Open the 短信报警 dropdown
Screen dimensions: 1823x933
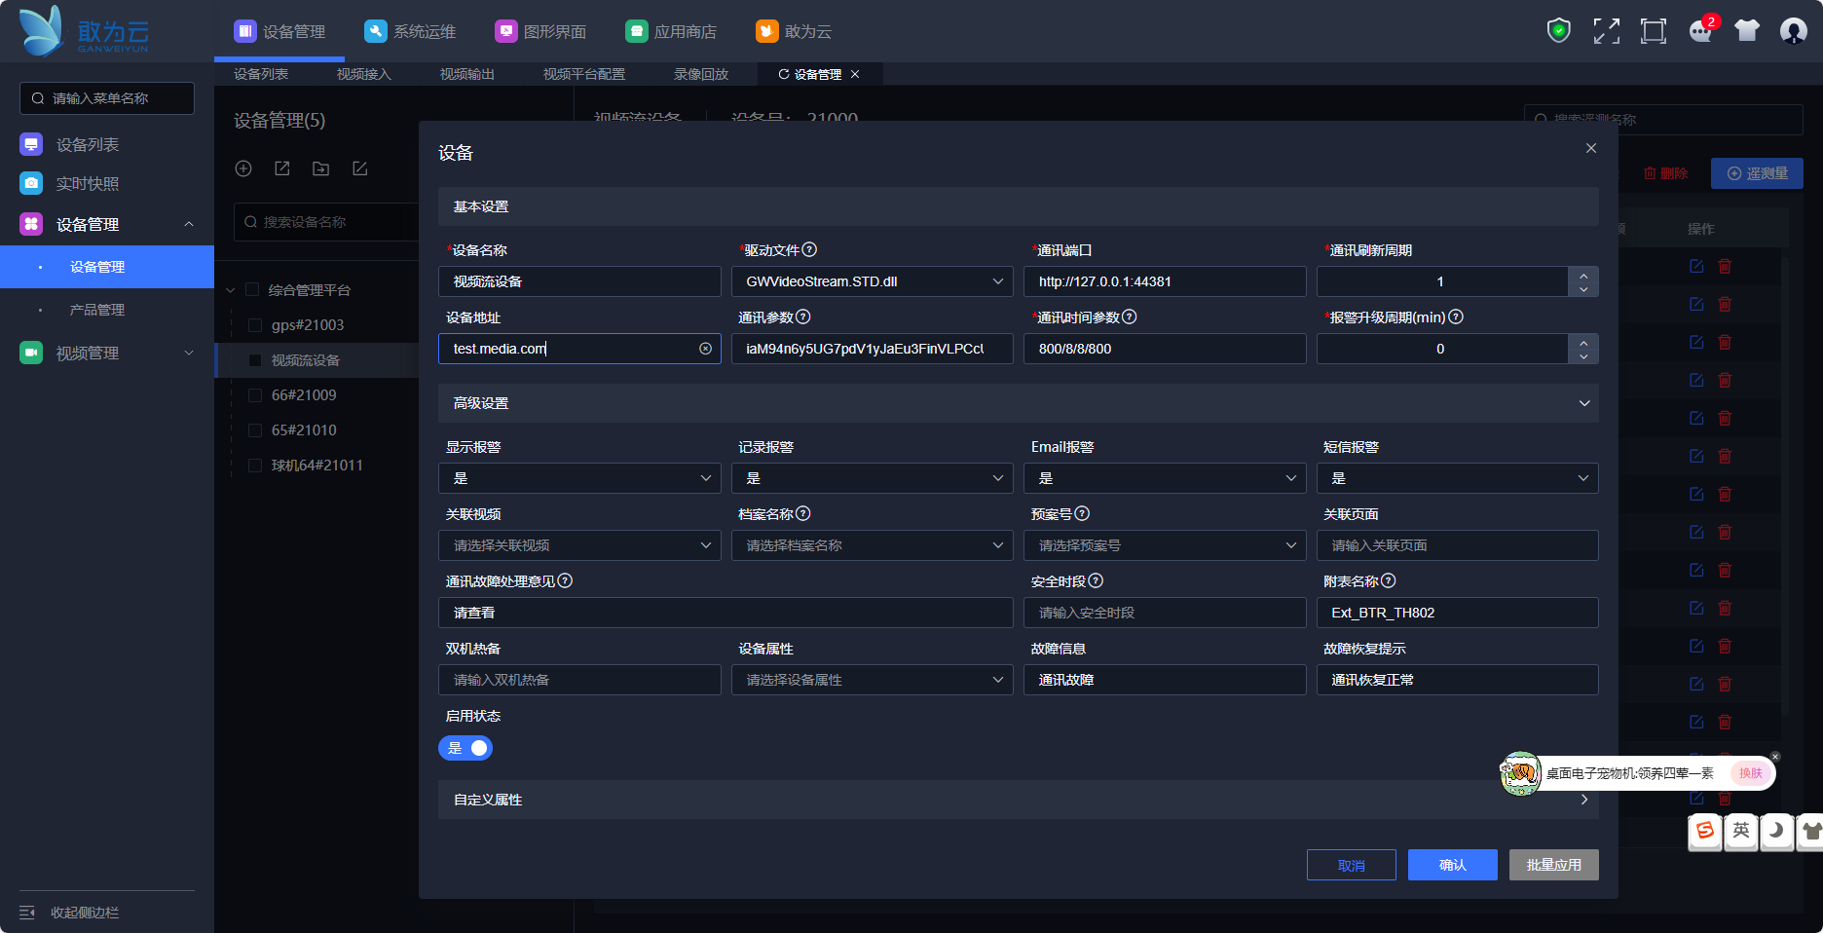click(1458, 478)
